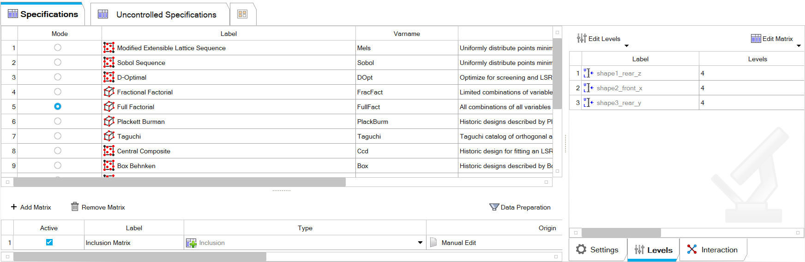This screenshot has height=262, width=805.
Task: Click the Sobol Sequence design icon
Action: click(109, 63)
